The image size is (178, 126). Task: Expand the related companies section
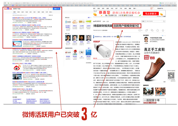click(x=90, y=18)
